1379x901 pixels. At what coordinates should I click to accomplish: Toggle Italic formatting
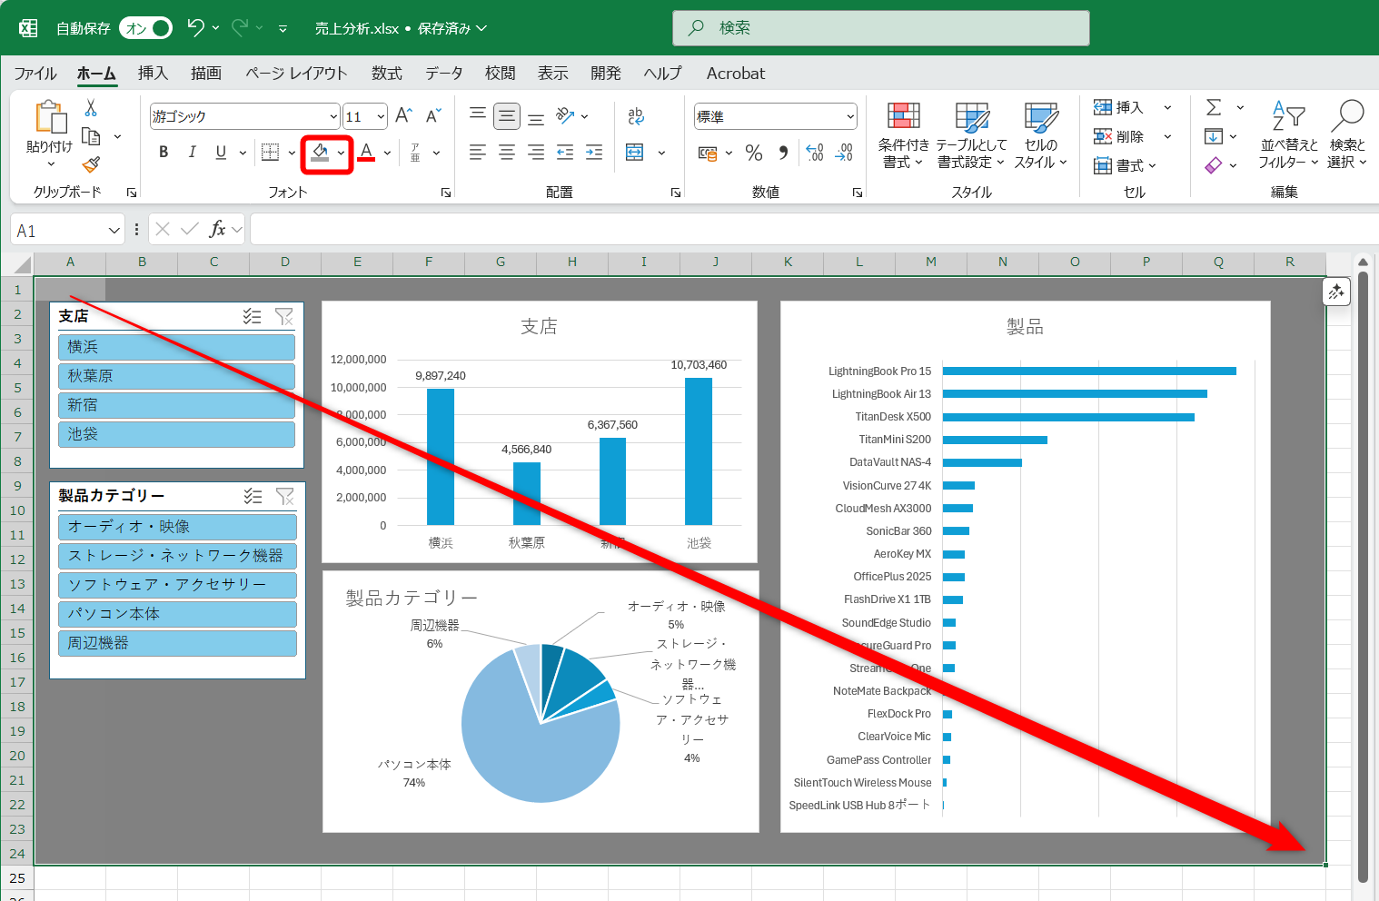tap(192, 153)
